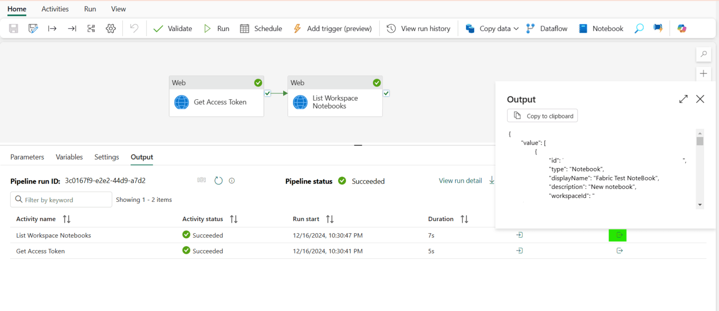The image size is (719, 311).
Task: Click List Workspace Notebooks on-success checkbox connector
Action: 386,93
